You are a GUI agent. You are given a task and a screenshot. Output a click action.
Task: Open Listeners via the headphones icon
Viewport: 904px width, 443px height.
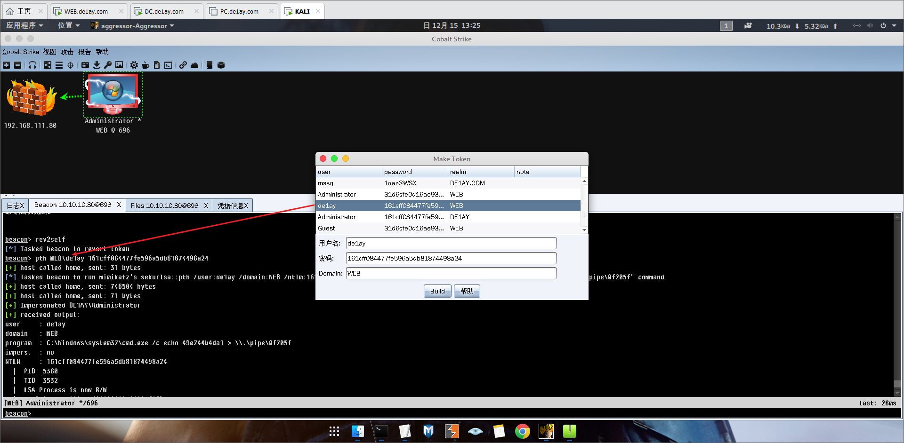tap(32, 65)
